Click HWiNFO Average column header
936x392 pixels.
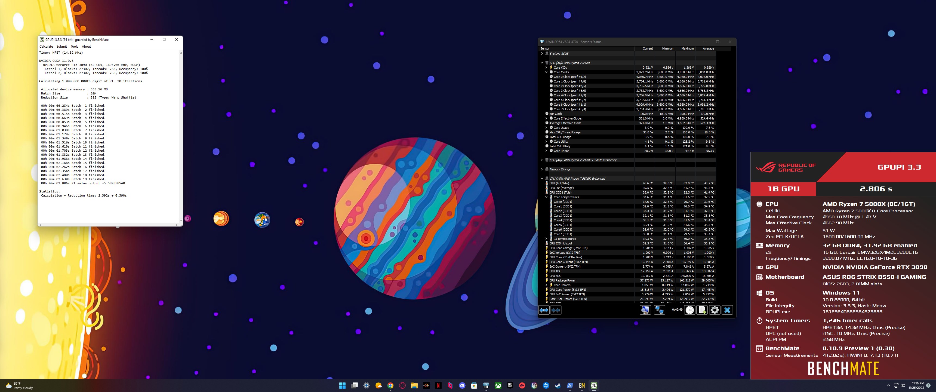706,48
